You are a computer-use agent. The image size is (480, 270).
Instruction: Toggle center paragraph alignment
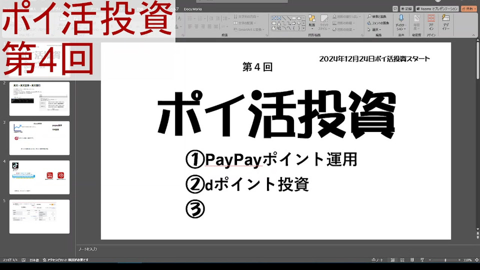[196, 26]
